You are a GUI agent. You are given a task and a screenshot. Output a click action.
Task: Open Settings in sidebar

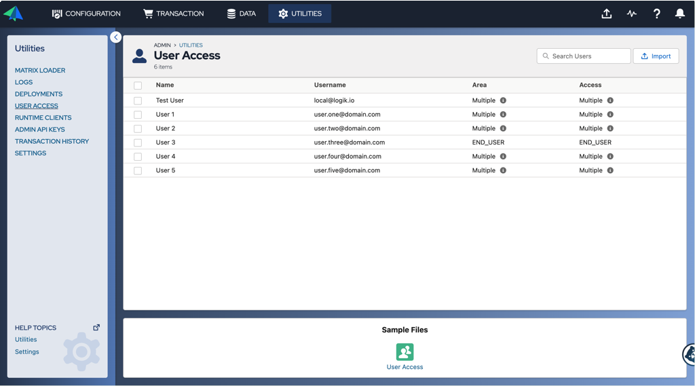(30, 153)
